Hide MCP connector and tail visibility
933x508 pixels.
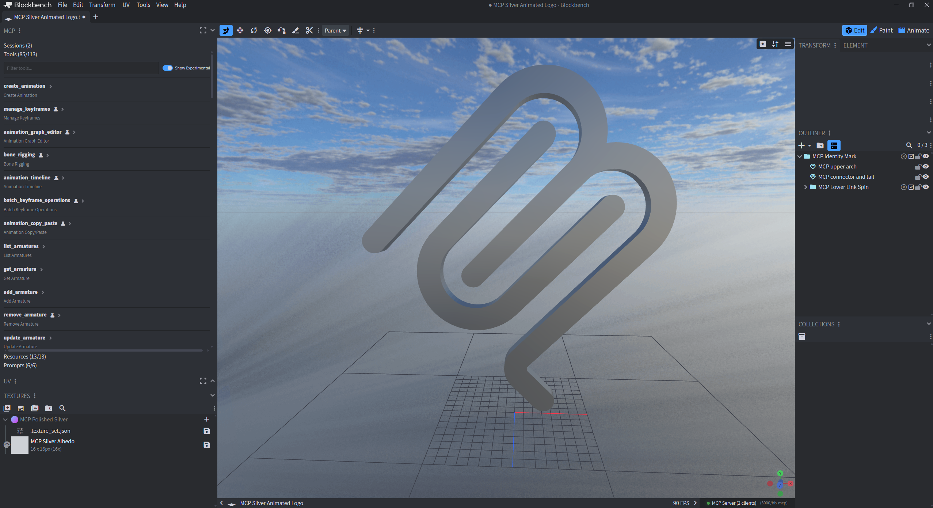click(926, 177)
